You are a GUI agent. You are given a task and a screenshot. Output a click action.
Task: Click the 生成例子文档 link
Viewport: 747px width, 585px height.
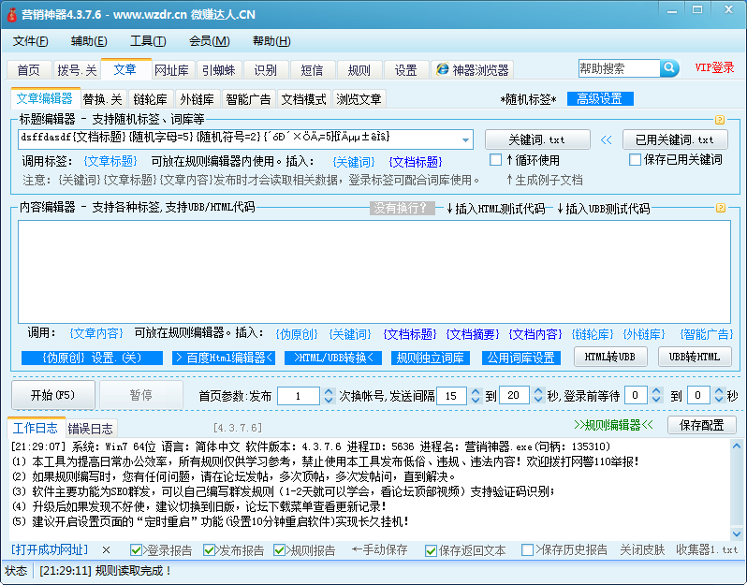544,180
